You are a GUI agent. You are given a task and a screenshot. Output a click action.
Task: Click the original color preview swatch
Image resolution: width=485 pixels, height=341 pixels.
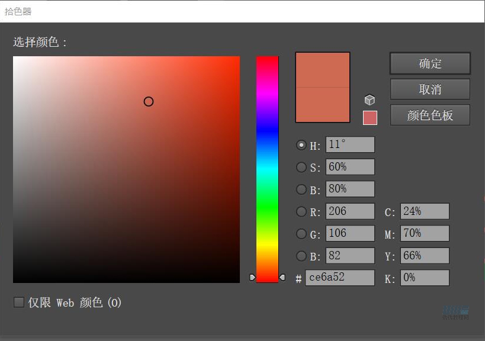[x=323, y=105]
